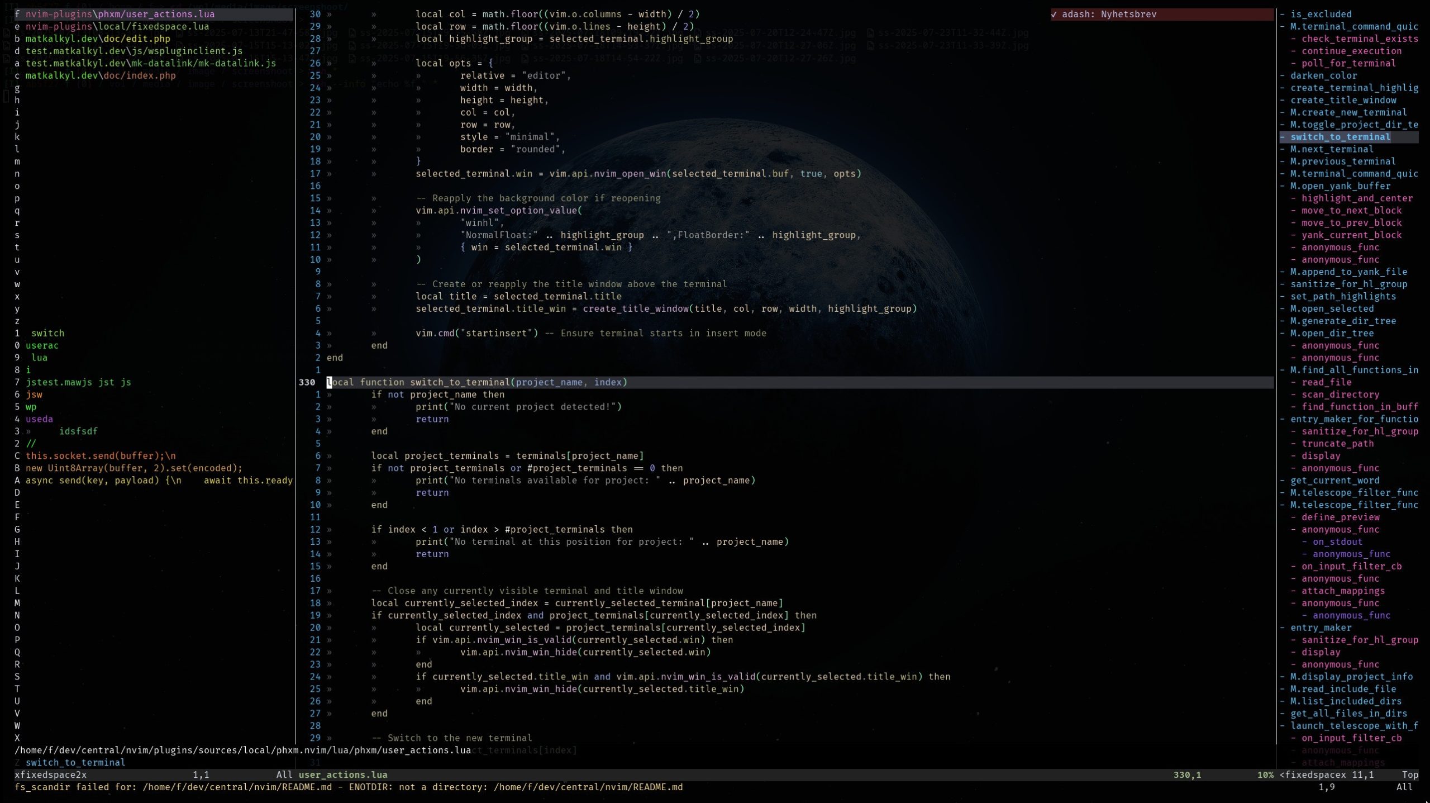Open test.matkalkyl.dev\js/wspluginclient.js entry

(134, 51)
